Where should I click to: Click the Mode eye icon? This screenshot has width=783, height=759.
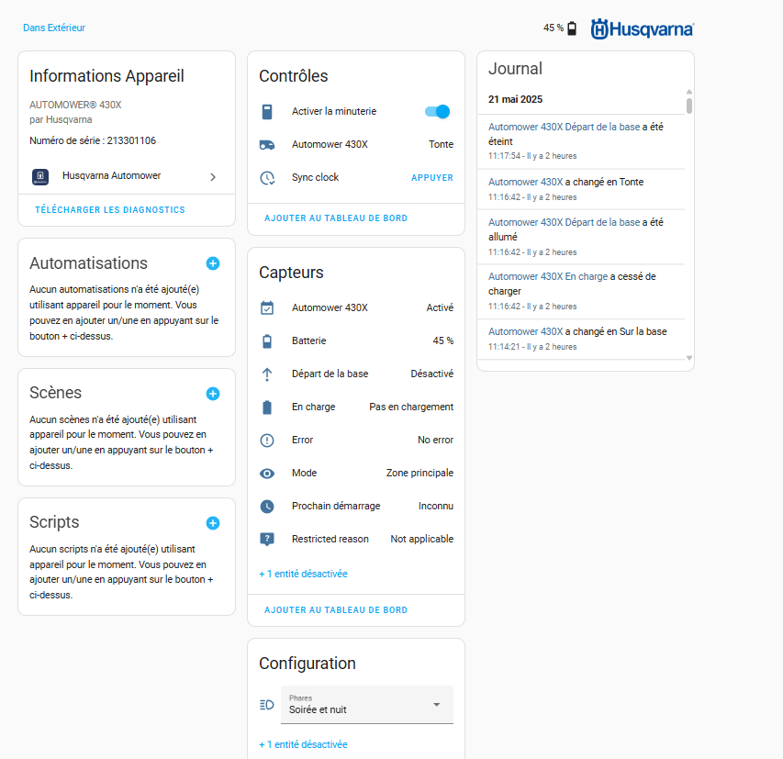267,474
